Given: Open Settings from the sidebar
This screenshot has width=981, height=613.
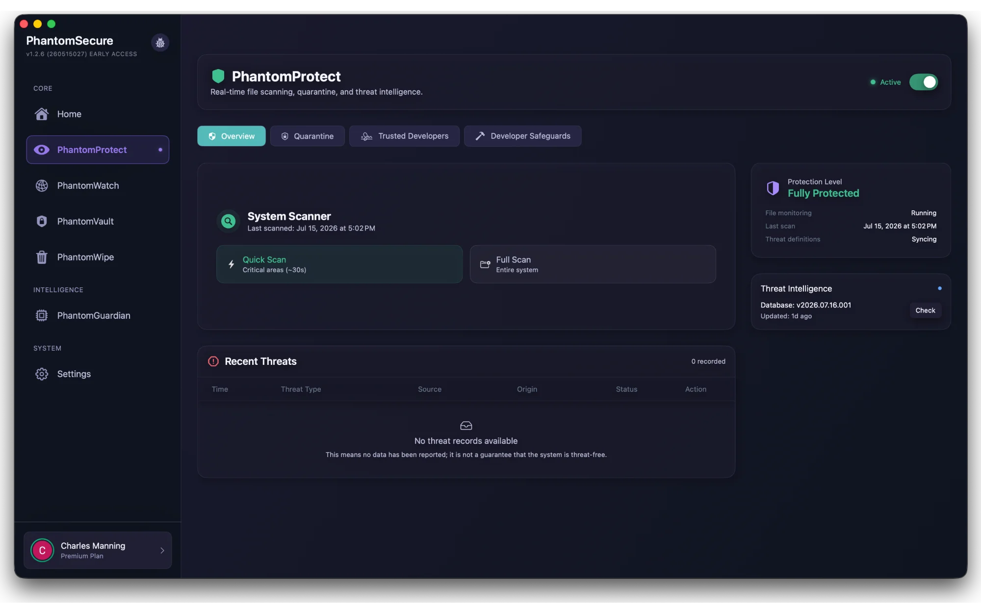Looking at the screenshot, I should 98,374.
